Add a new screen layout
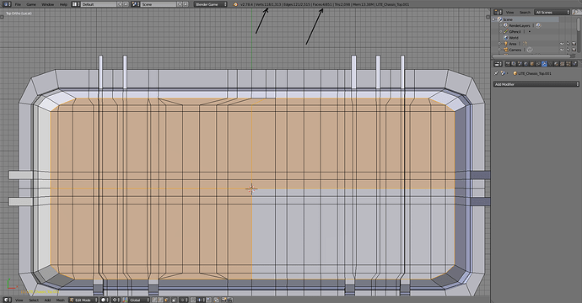 pyautogui.click(x=120, y=4)
